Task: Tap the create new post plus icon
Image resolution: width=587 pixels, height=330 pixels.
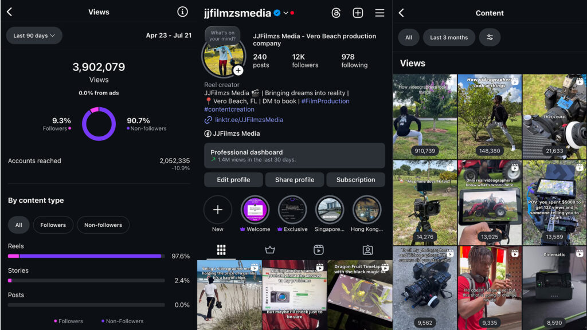Action: pyautogui.click(x=358, y=13)
